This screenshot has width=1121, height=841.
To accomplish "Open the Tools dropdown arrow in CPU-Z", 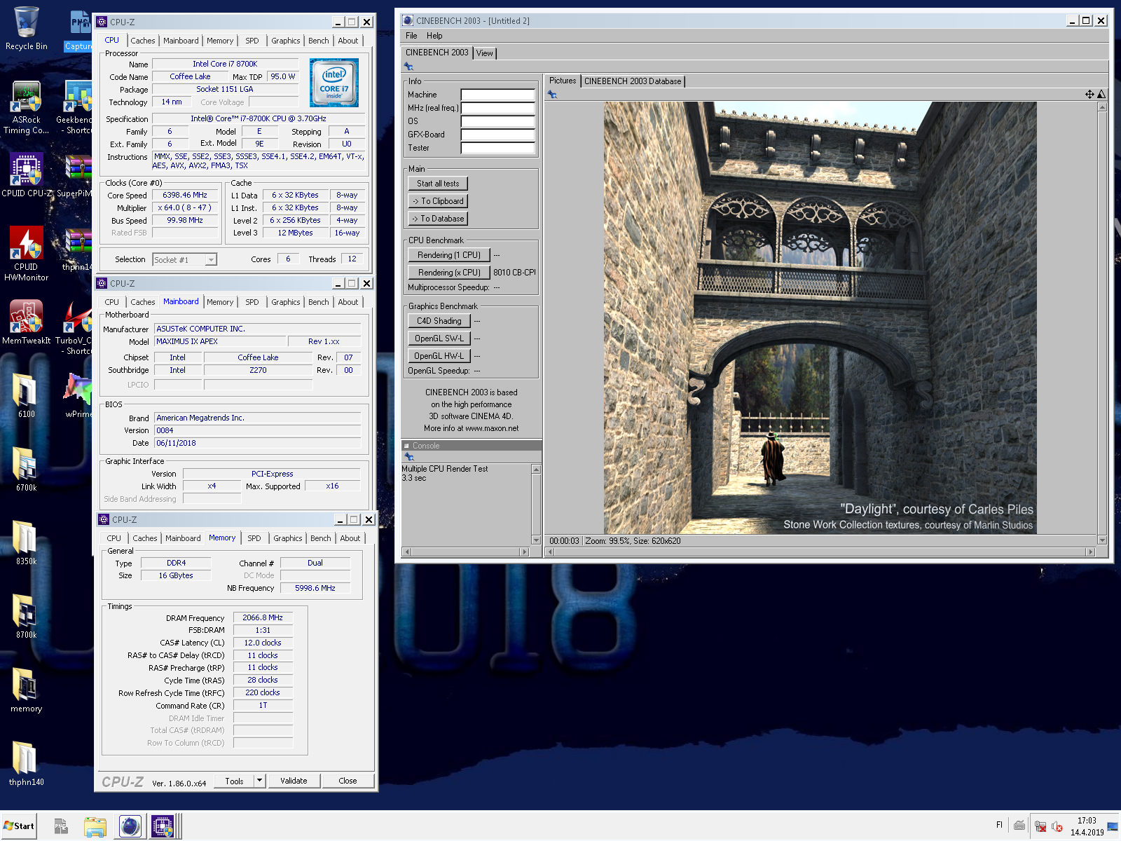I will point(259,781).
